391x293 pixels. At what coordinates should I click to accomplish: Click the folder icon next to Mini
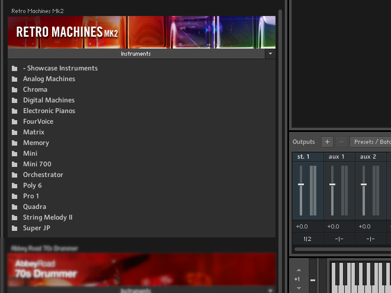(x=15, y=154)
